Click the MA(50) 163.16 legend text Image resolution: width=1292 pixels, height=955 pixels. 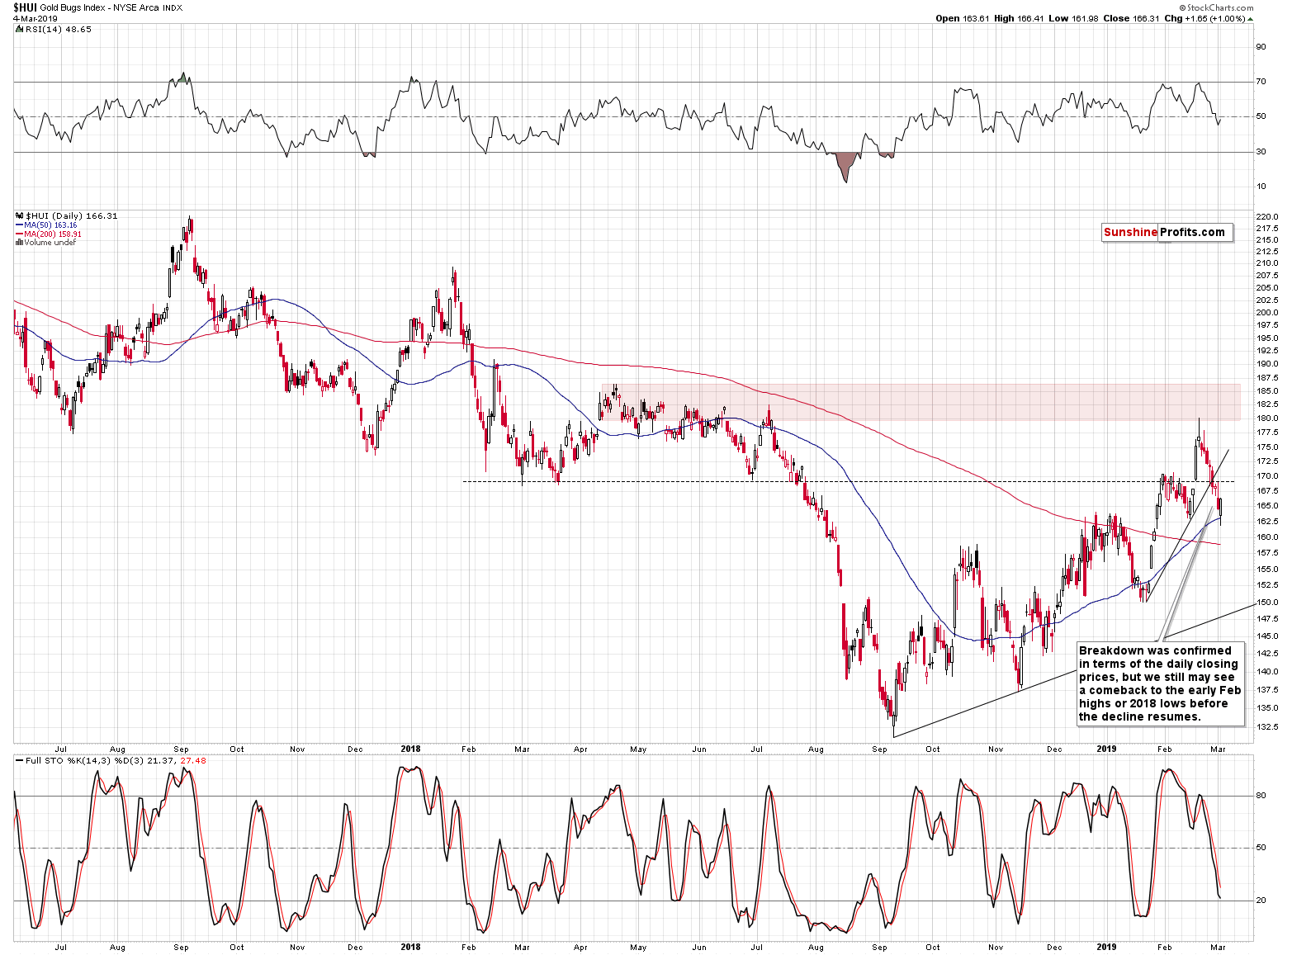pos(50,225)
